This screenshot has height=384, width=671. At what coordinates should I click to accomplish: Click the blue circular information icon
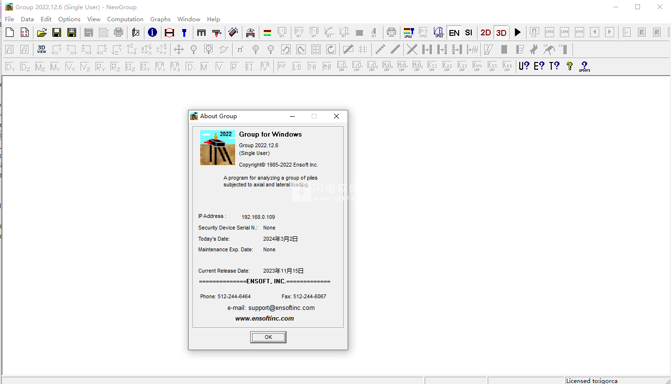click(152, 32)
